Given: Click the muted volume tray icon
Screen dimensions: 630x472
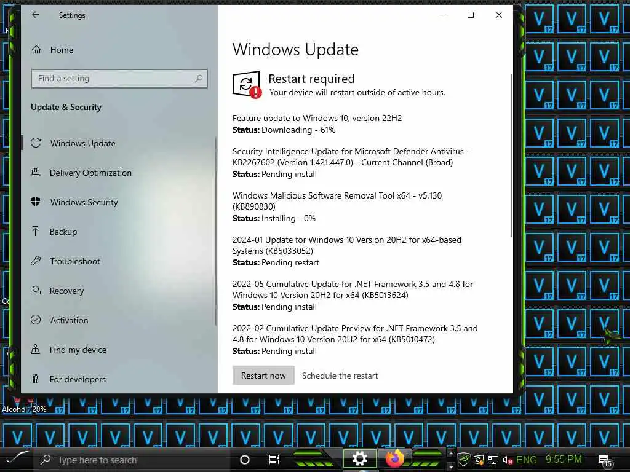Looking at the screenshot, I should tap(508, 460).
